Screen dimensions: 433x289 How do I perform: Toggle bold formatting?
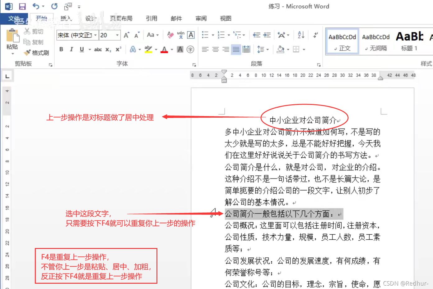click(61, 49)
